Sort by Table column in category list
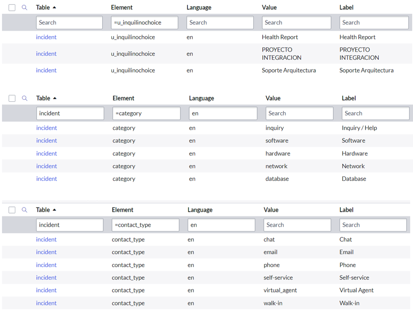Image resolution: width=413 pixels, height=310 pixels. pos(46,98)
